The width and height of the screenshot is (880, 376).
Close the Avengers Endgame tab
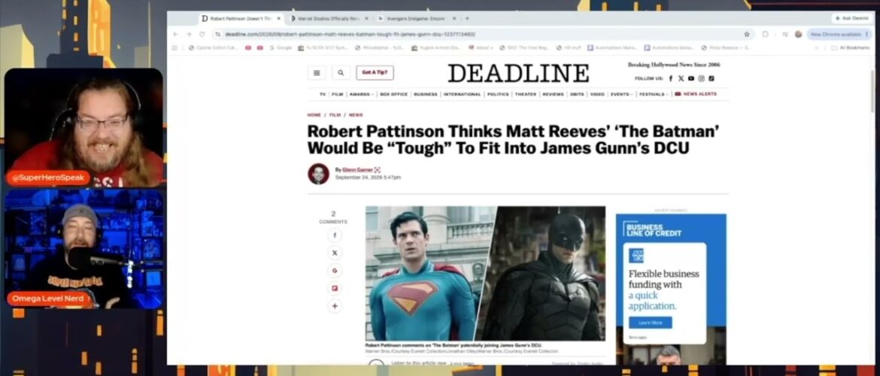pyautogui.click(x=454, y=19)
